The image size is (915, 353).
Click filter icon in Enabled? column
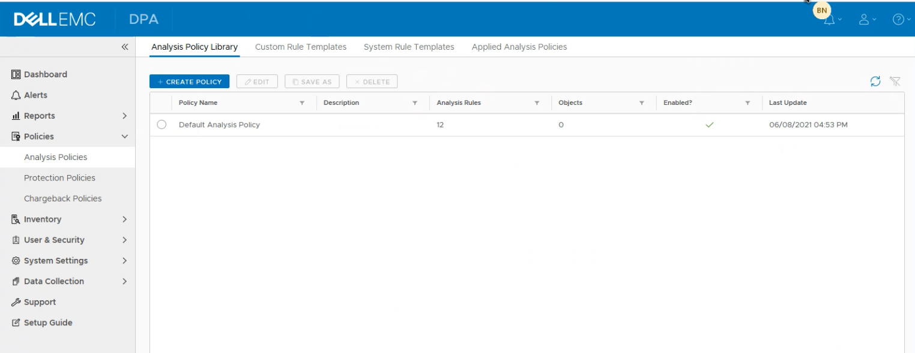[x=747, y=103]
